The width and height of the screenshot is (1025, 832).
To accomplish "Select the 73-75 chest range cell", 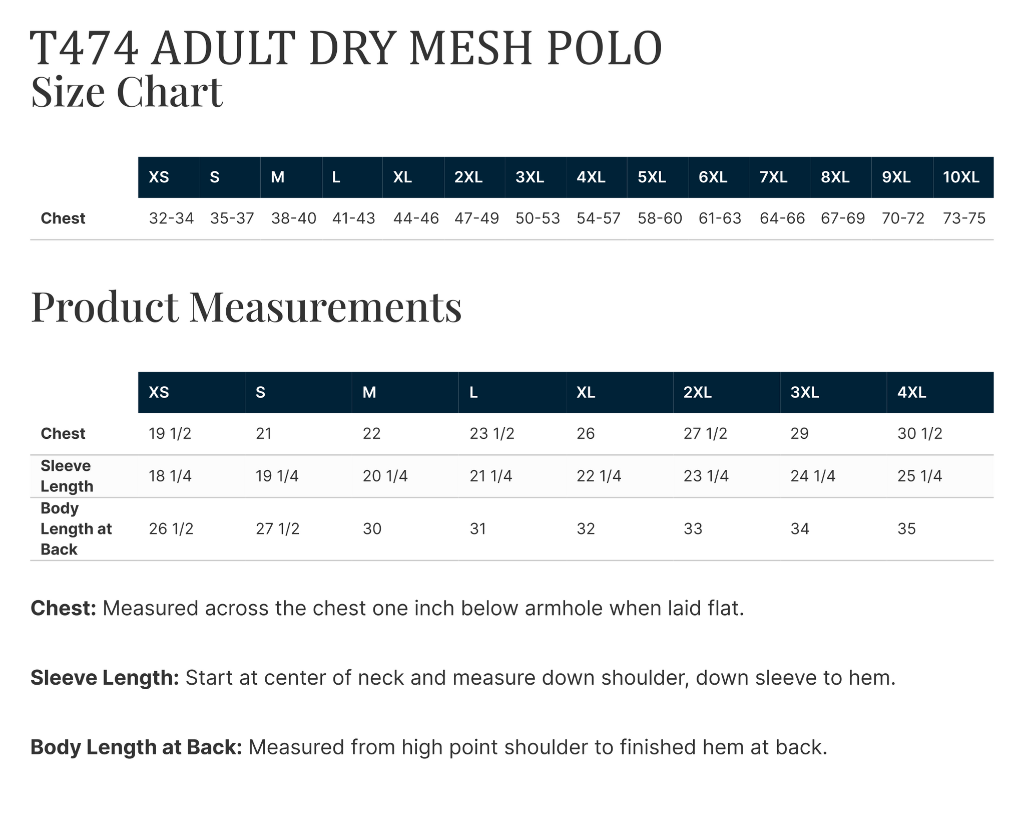I will point(964,218).
